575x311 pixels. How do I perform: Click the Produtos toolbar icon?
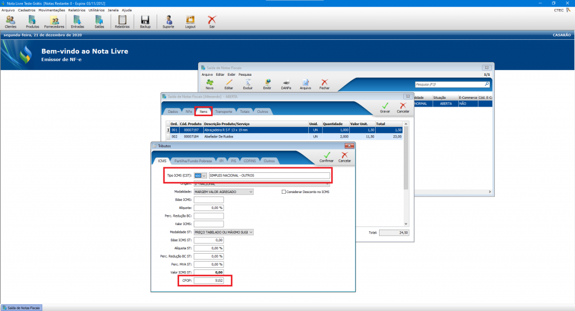33,21
